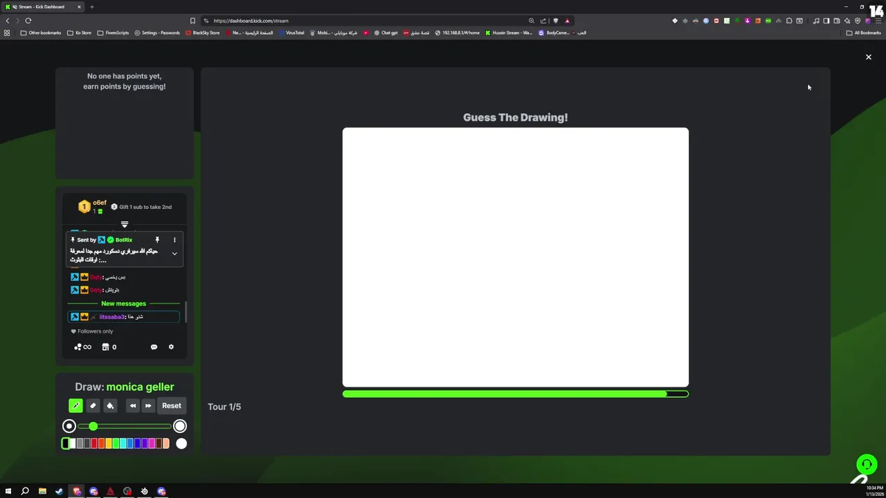Viewport: 886px width, 498px height.
Task: Select the paint bucket fill tool
Action: (110, 406)
